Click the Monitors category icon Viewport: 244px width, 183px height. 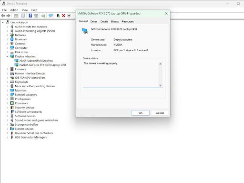point(12,91)
